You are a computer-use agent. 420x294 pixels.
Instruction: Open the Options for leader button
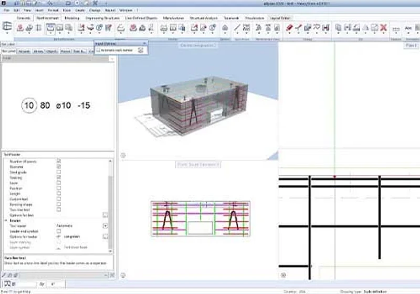106,236
